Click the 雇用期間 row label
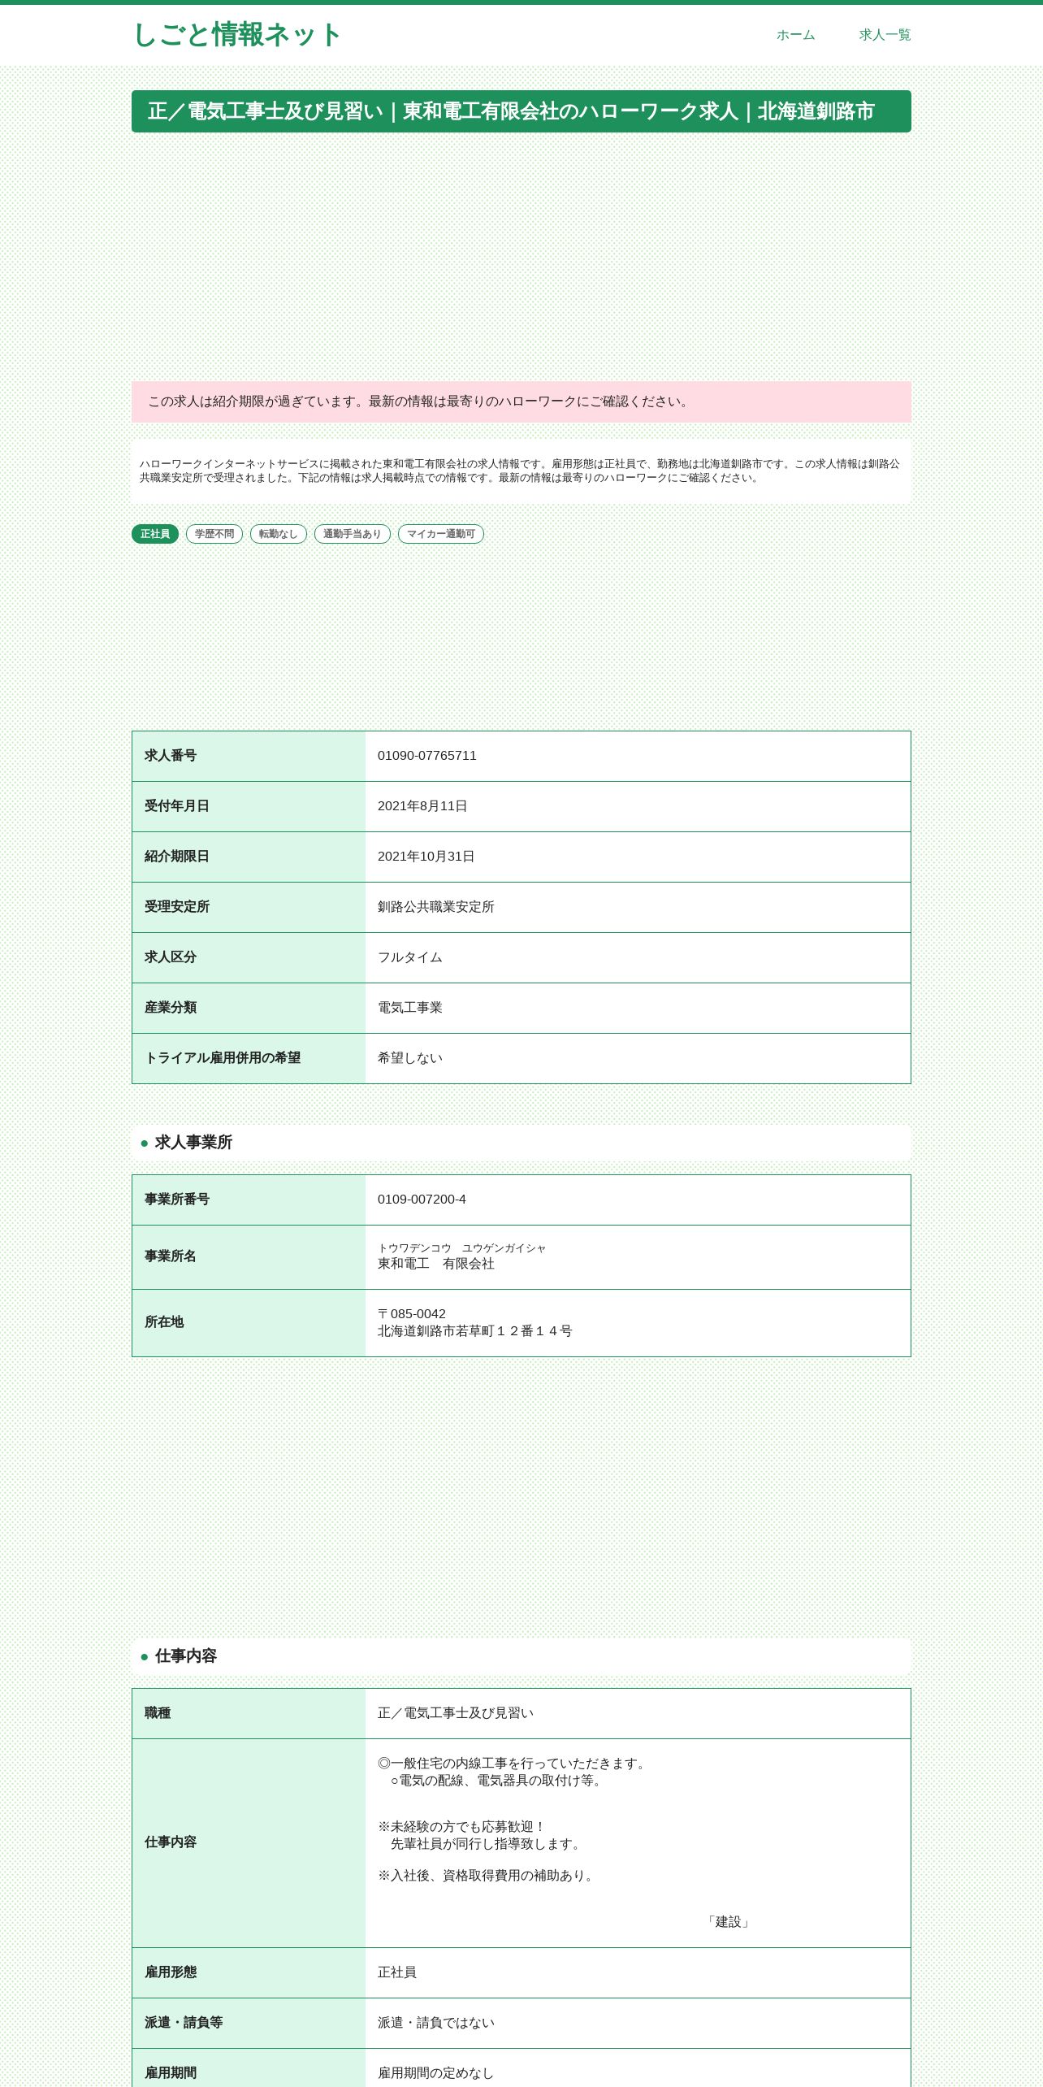The height and width of the screenshot is (2087, 1043). coord(171,2073)
